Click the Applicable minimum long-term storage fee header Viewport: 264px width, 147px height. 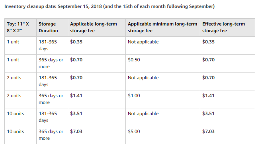[x=163, y=27]
